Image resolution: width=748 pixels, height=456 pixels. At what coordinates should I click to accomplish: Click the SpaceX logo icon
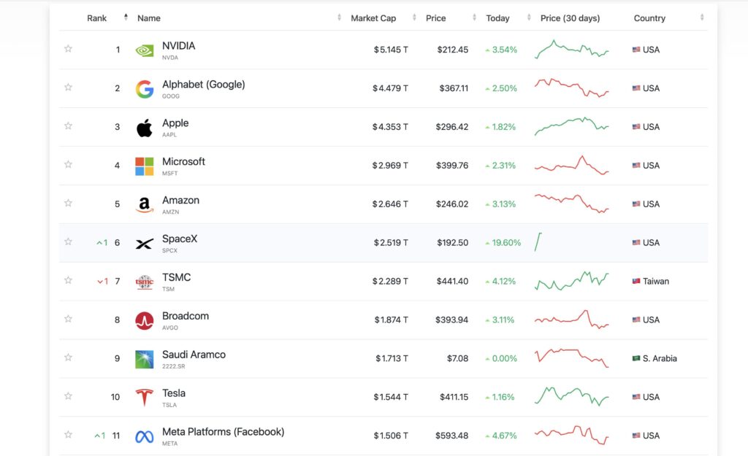(144, 244)
